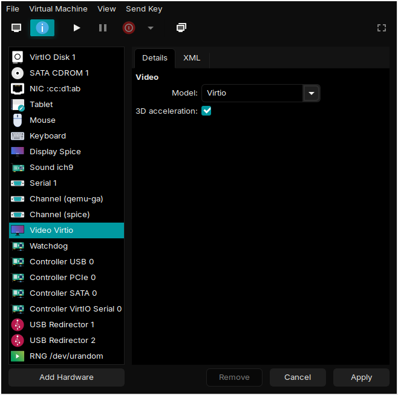Start the virtual machine with play button
The width and height of the screenshot is (398, 395).
point(76,28)
